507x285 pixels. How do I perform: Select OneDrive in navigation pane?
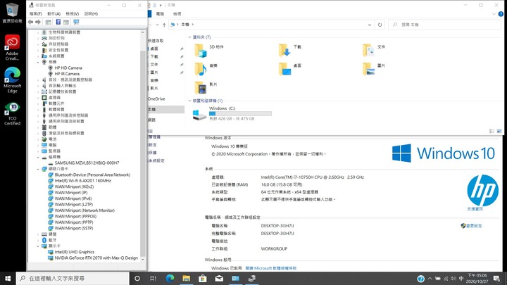[x=156, y=99]
